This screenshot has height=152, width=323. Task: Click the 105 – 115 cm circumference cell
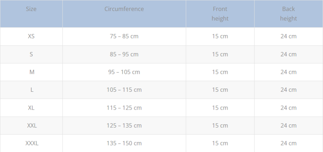pos(124,90)
